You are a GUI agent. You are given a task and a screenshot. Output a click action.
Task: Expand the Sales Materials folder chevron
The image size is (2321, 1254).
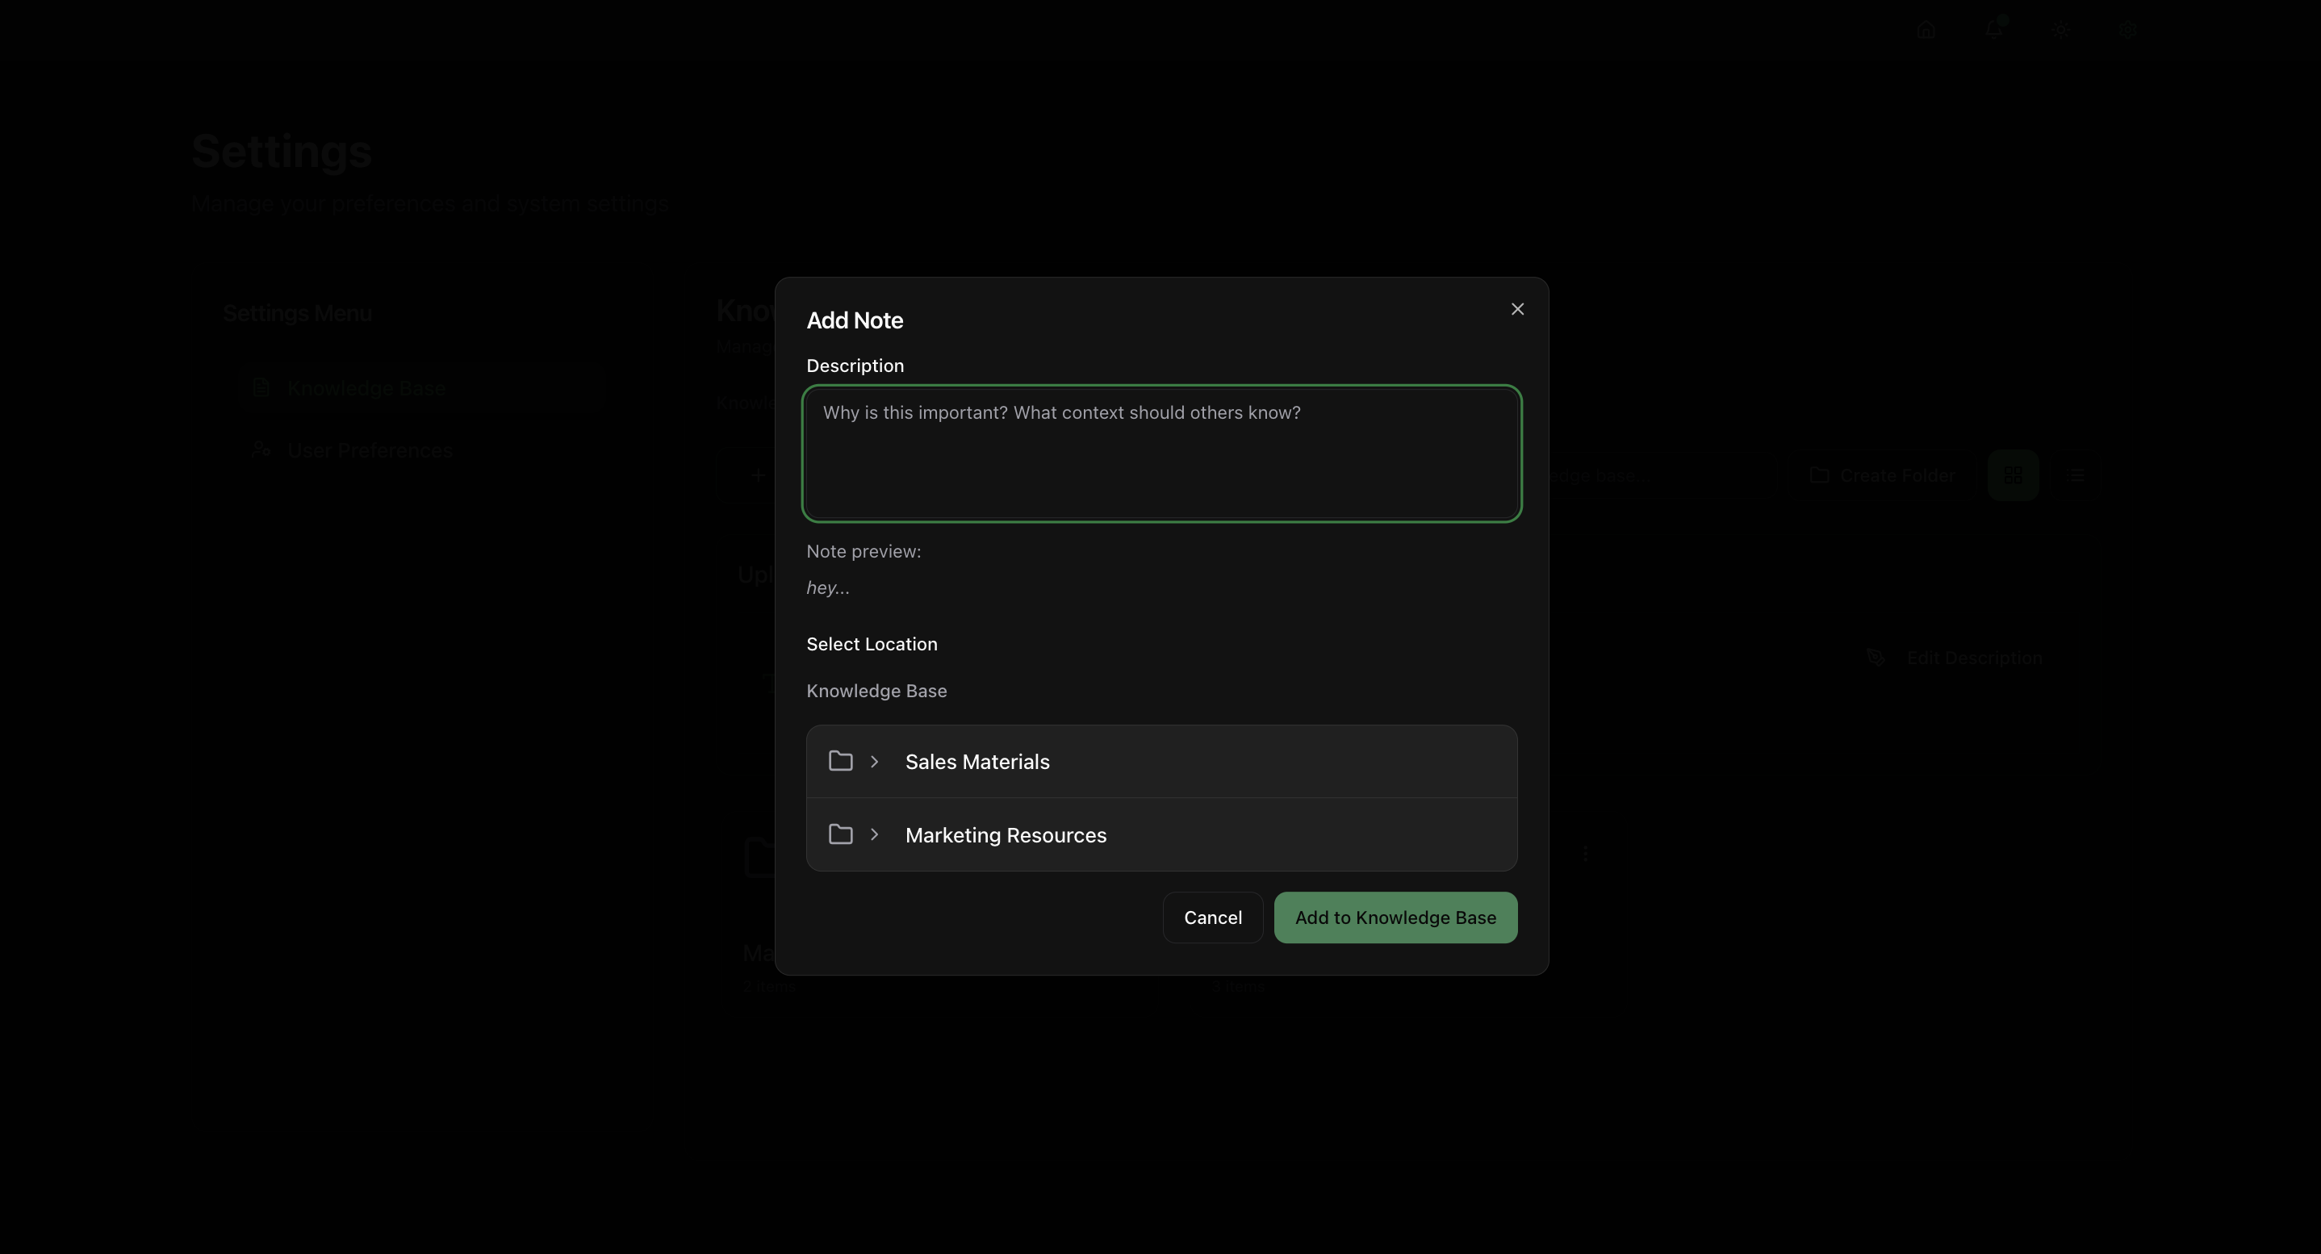click(x=874, y=761)
